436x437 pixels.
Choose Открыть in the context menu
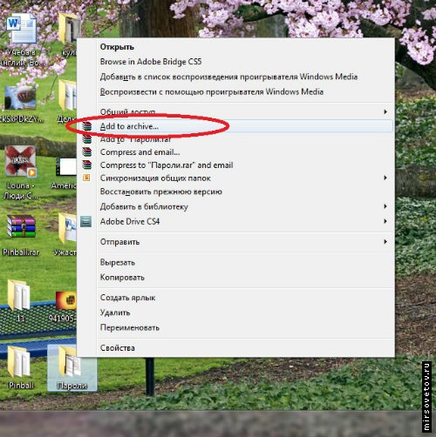[x=117, y=47]
